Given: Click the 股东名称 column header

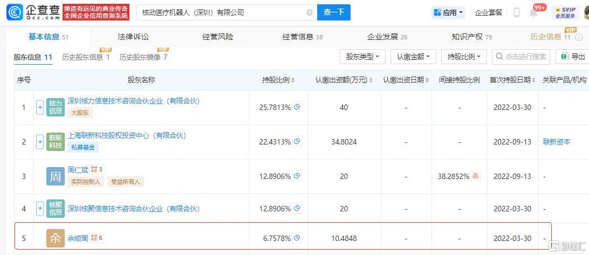Looking at the screenshot, I should pyautogui.click(x=141, y=80).
